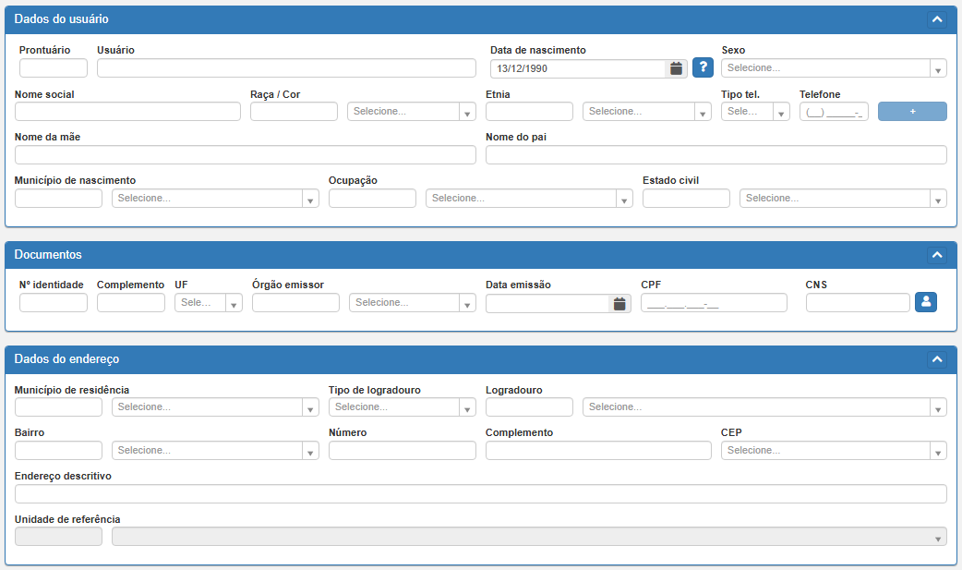Click the Nome da mãe text field

[245, 155]
